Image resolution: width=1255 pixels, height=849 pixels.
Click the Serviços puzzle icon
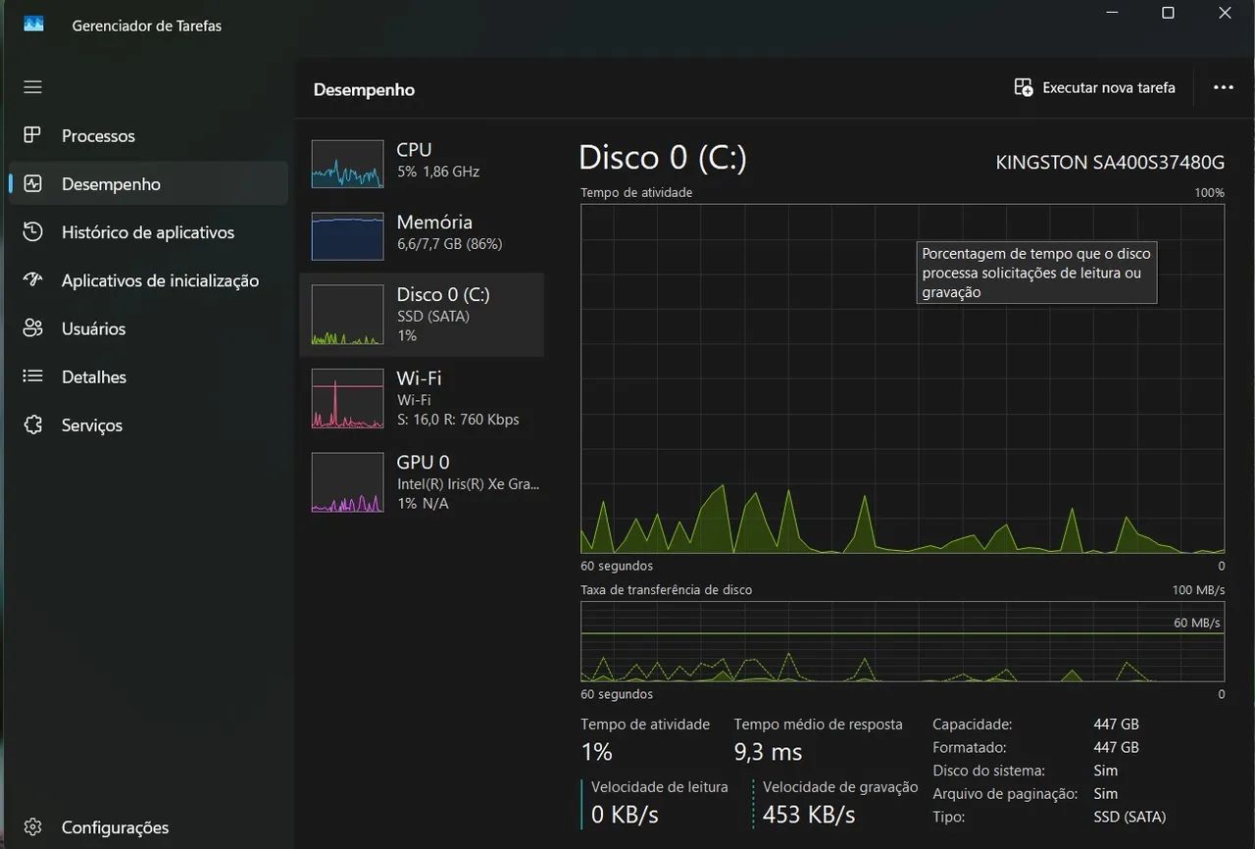[x=32, y=424]
